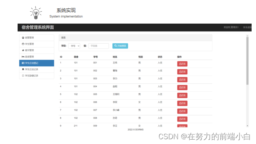Click the ID column header
The image size is (256, 144).
click(x=61, y=57)
